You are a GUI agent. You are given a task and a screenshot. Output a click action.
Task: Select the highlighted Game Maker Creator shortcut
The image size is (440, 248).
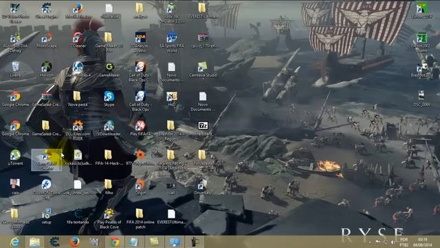pos(47,160)
